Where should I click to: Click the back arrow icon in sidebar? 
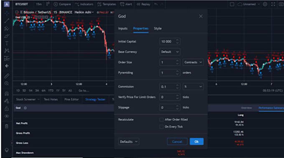(x=7, y=66)
